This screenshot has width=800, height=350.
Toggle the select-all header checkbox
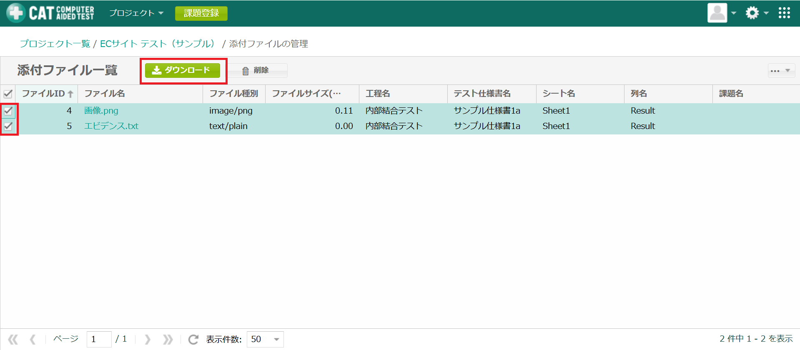click(8, 94)
